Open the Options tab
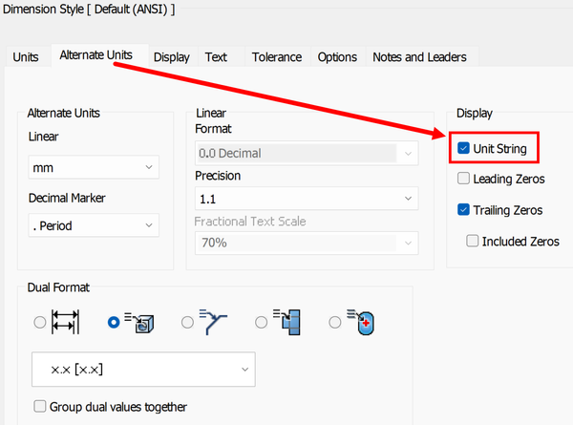Screen dimensions: 573x425 [x=337, y=57]
